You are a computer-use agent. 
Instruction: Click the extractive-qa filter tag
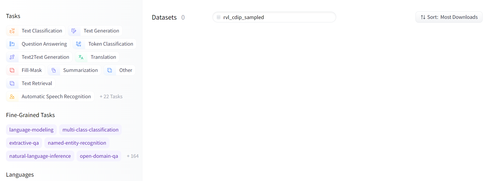coord(24,143)
